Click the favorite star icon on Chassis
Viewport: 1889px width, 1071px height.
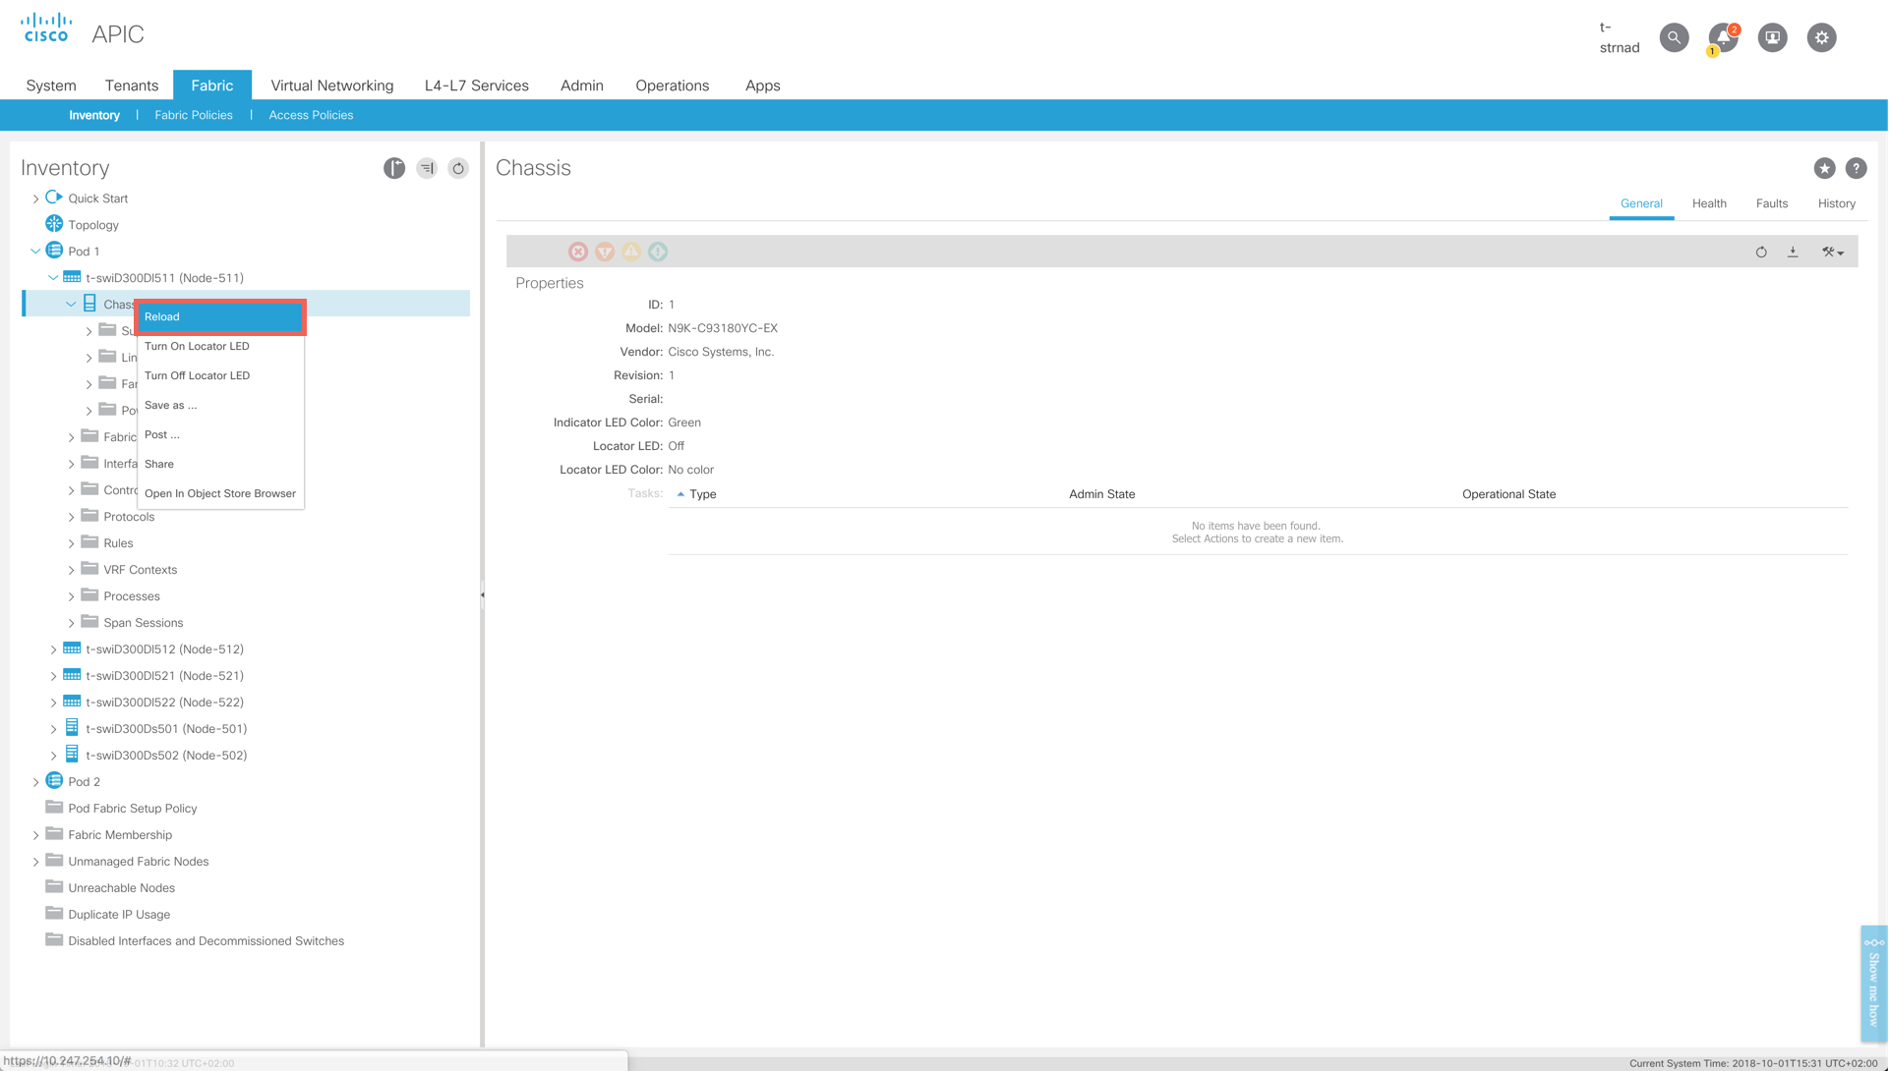click(x=1824, y=168)
